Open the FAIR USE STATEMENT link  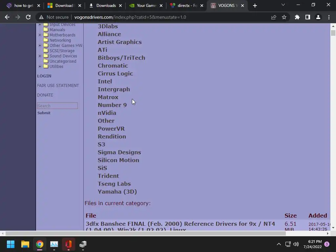pyautogui.click(x=58, y=86)
